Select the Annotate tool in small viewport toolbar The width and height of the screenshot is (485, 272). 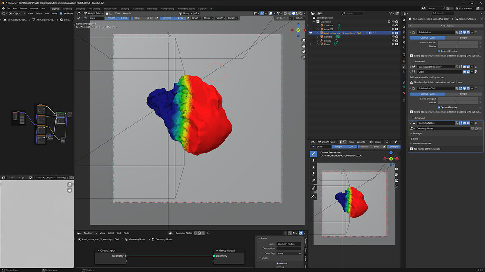tap(314, 196)
